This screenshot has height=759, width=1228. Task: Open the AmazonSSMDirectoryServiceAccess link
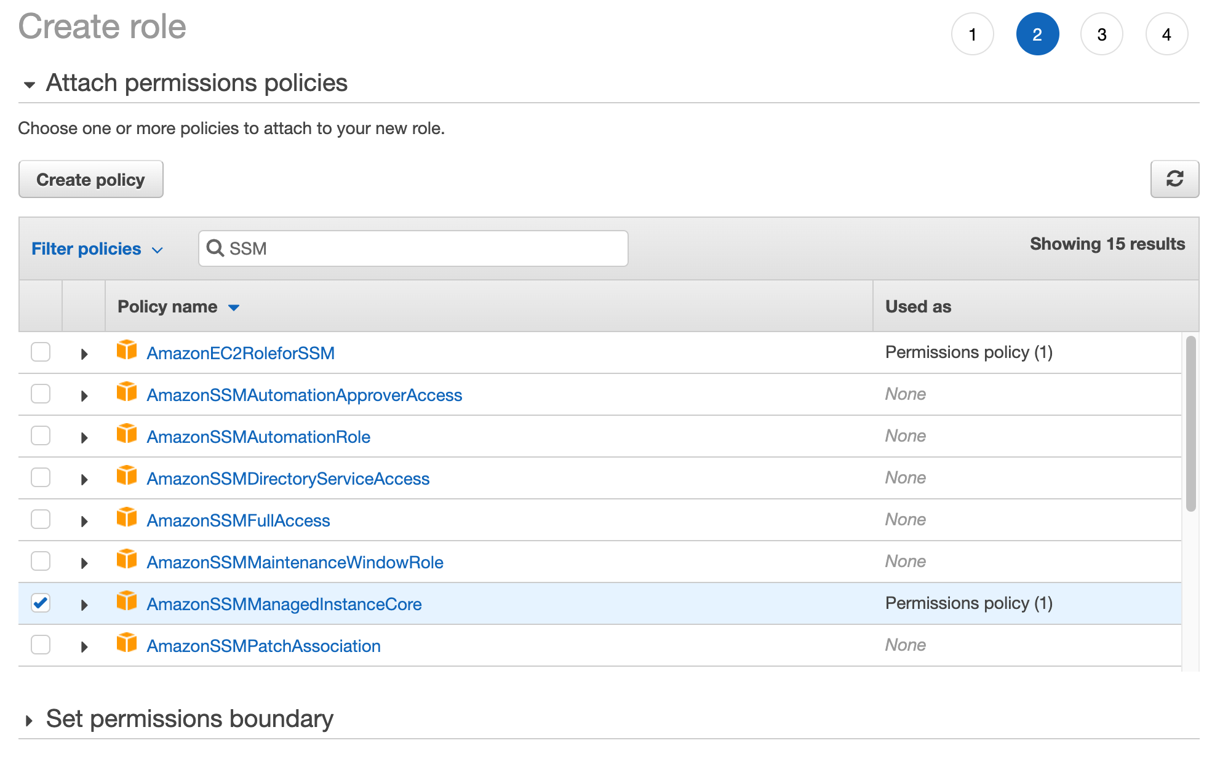click(288, 479)
